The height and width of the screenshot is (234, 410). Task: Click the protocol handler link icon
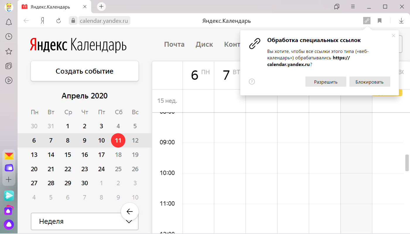click(367, 21)
